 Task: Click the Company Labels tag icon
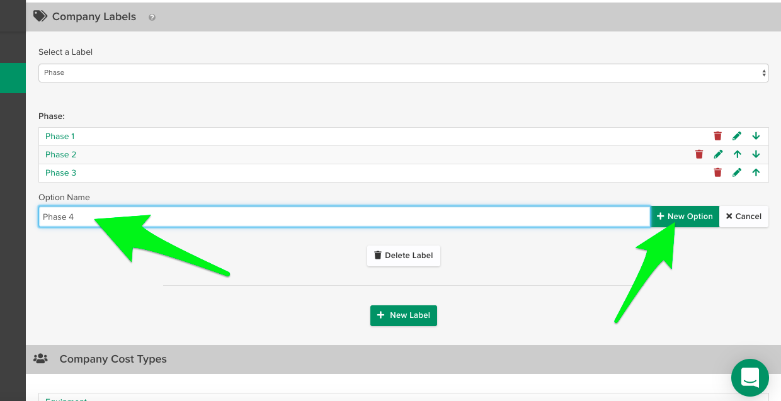pyautogui.click(x=40, y=16)
